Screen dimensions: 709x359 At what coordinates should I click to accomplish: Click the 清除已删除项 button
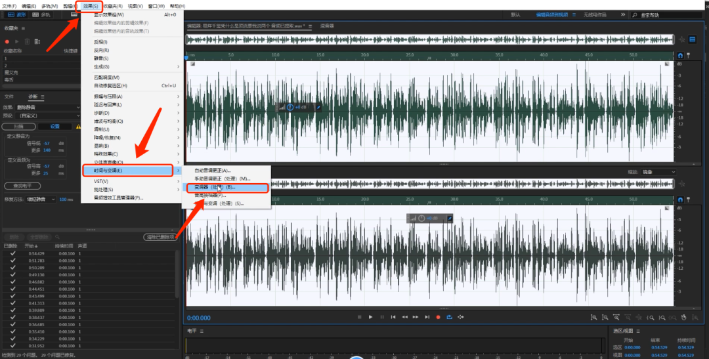point(161,237)
